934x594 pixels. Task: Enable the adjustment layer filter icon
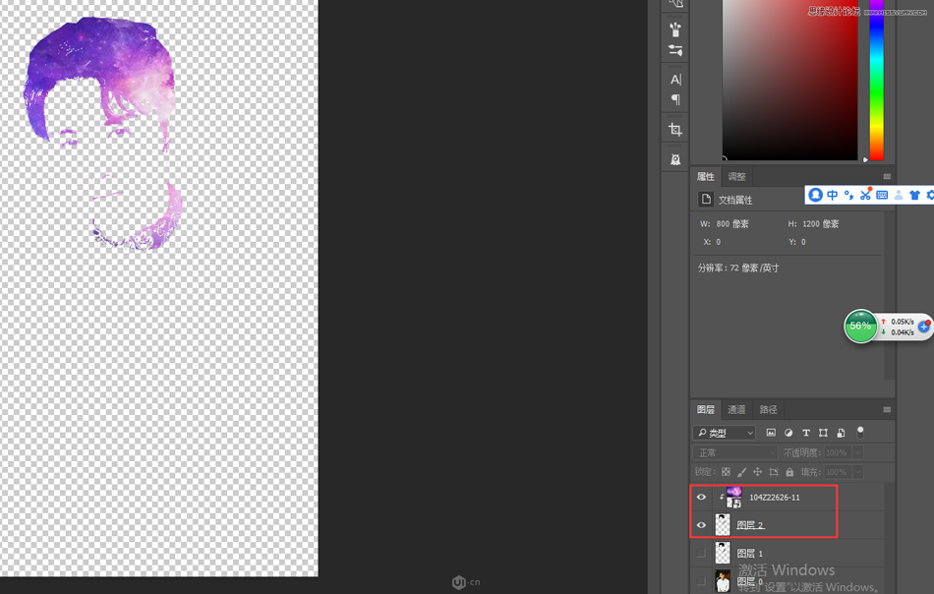[788, 433]
